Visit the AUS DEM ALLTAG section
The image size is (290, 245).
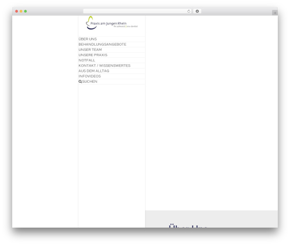click(x=94, y=71)
